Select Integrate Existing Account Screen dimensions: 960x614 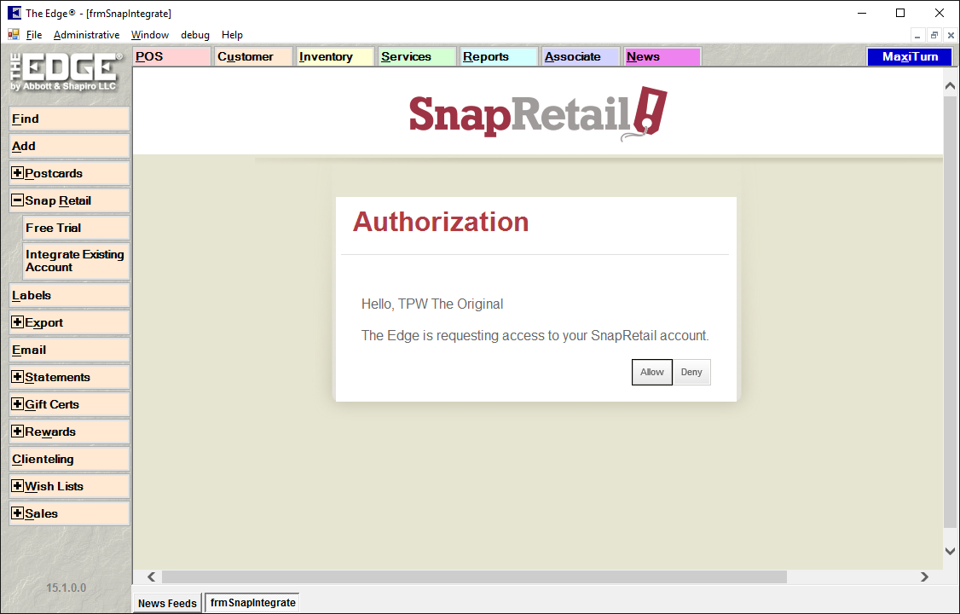pos(75,261)
